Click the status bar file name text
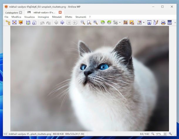The image size is (179, 139). click(30, 134)
